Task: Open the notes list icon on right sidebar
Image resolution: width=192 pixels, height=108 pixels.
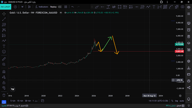Action: click(x=189, y=37)
